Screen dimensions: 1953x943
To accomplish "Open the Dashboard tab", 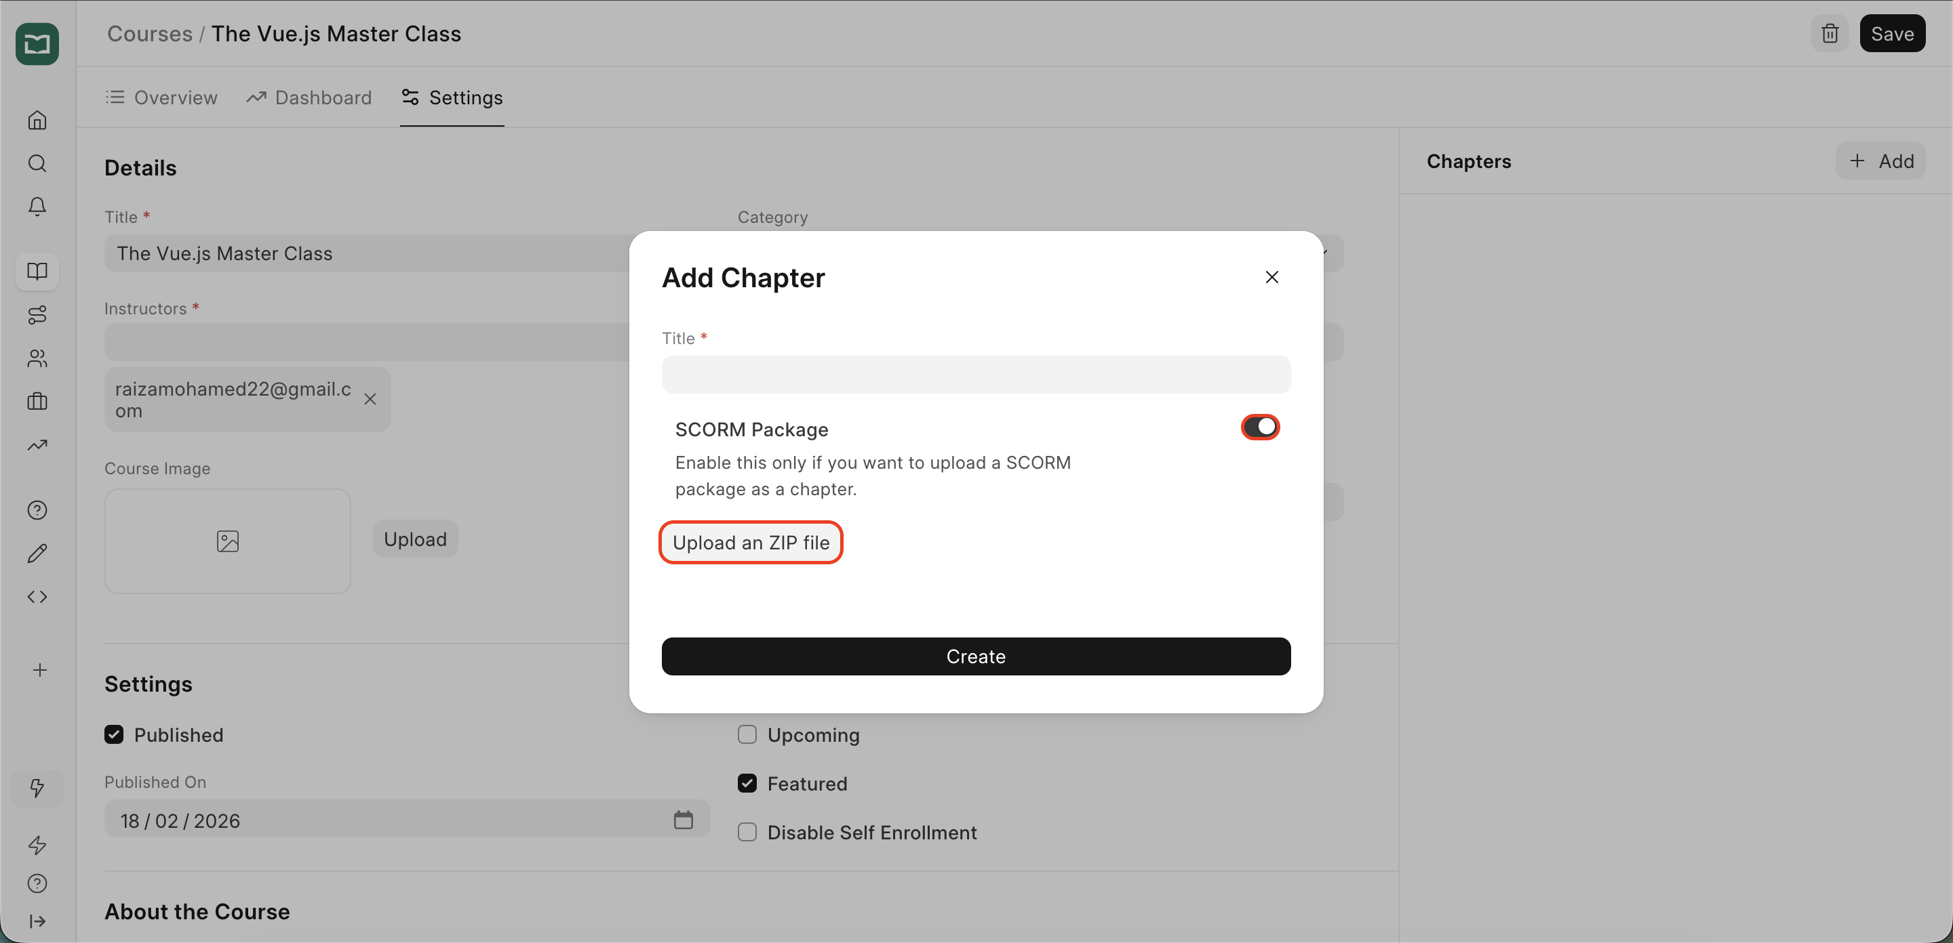I will [309, 98].
